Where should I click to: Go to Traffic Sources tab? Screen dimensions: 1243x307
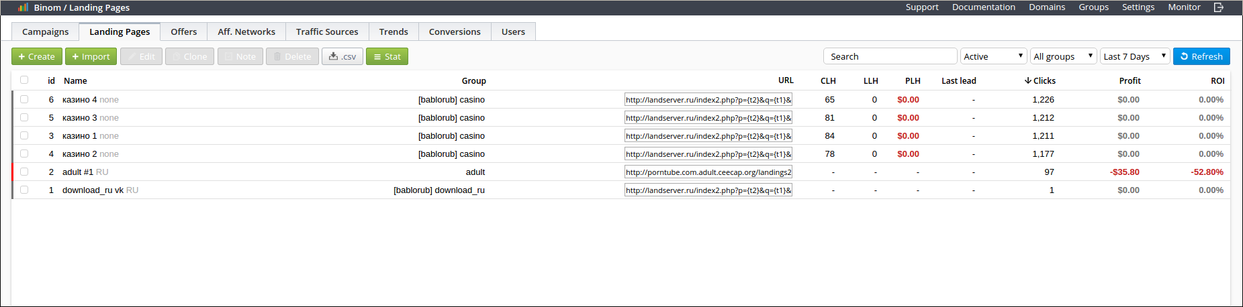click(327, 32)
